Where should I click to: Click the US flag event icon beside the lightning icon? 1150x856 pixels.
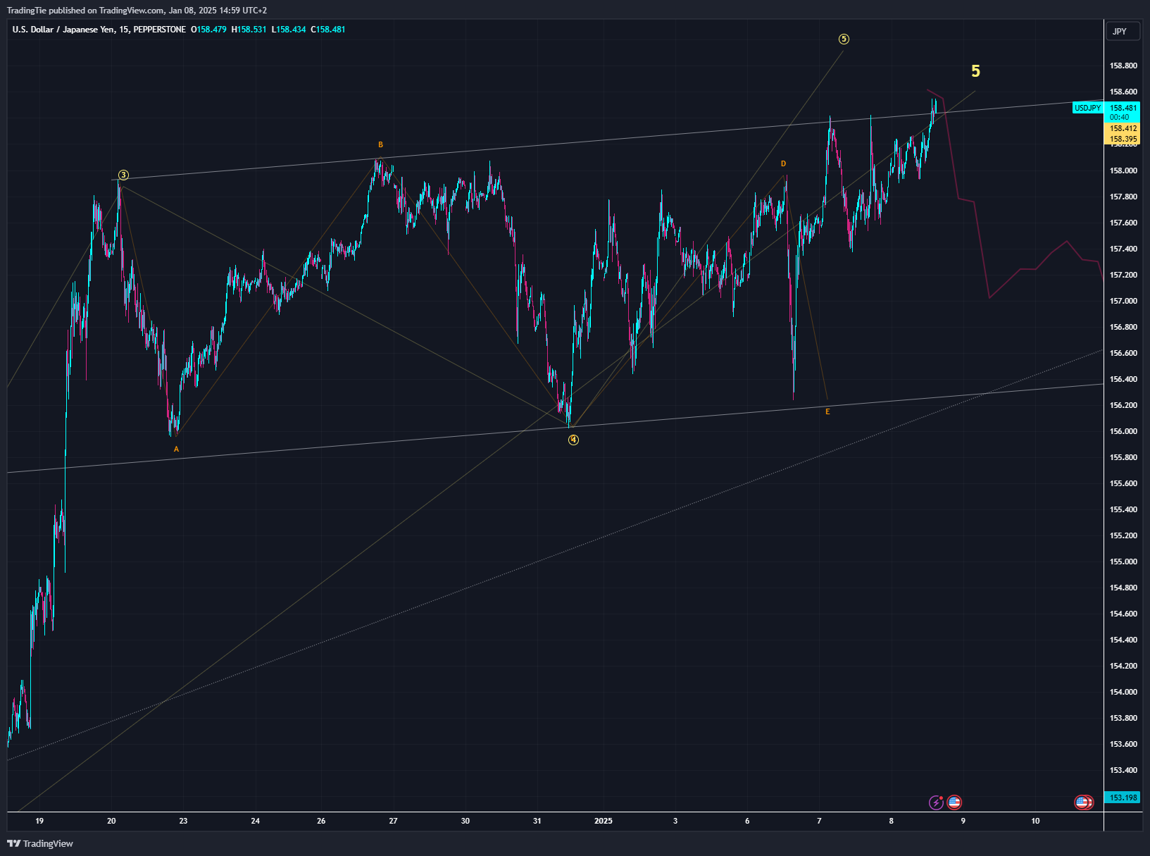[x=954, y=802]
